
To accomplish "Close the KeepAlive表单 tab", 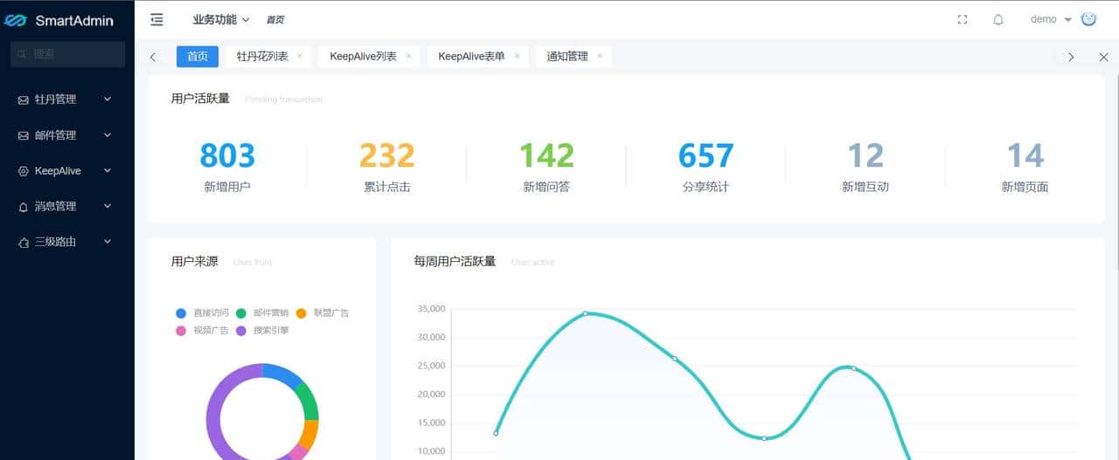I will pos(517,56).
